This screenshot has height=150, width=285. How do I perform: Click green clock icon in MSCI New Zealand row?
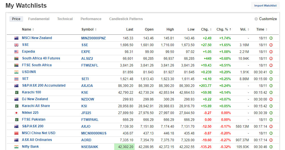(x=271, y=38)
